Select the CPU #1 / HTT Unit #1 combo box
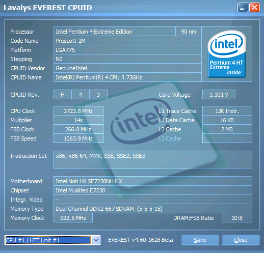This screenshot has width=264, height=253. [52, 240]
